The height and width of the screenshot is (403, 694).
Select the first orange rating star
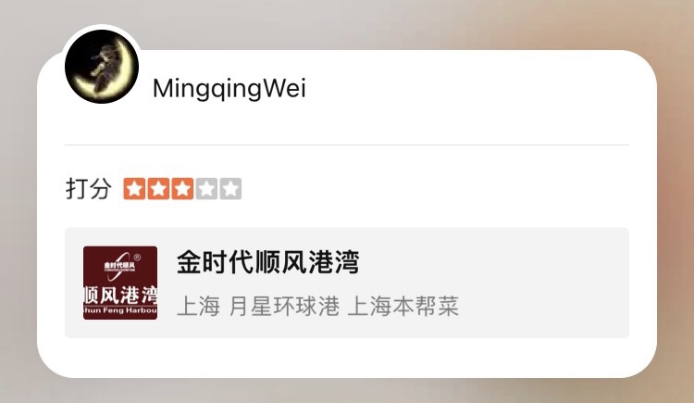tap(134, 189)
